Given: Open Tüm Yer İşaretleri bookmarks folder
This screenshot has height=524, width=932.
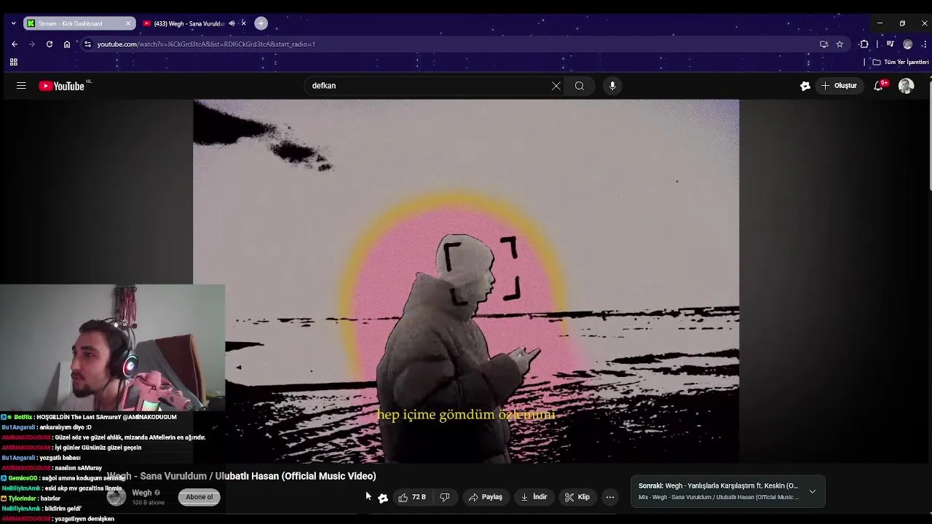Looking at the screenshot, I should (x=901, y=62).
